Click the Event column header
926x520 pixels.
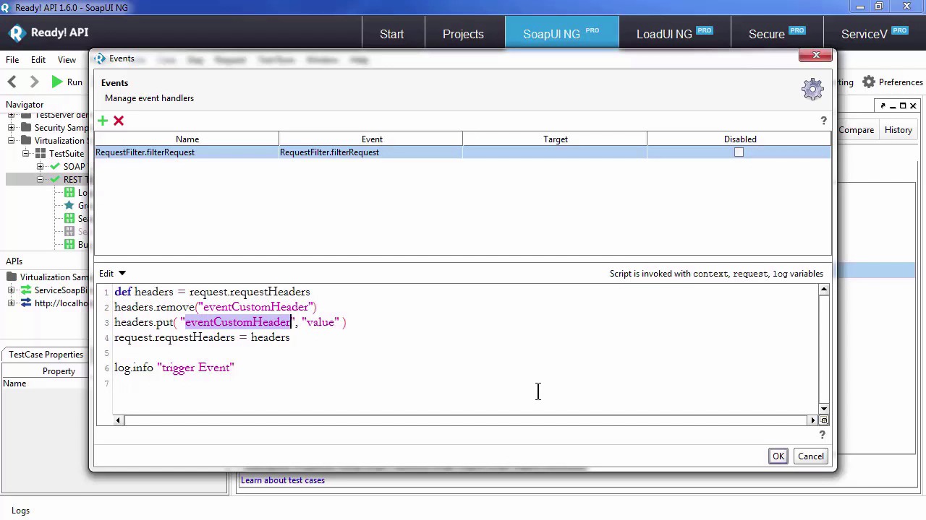(372, 139)
